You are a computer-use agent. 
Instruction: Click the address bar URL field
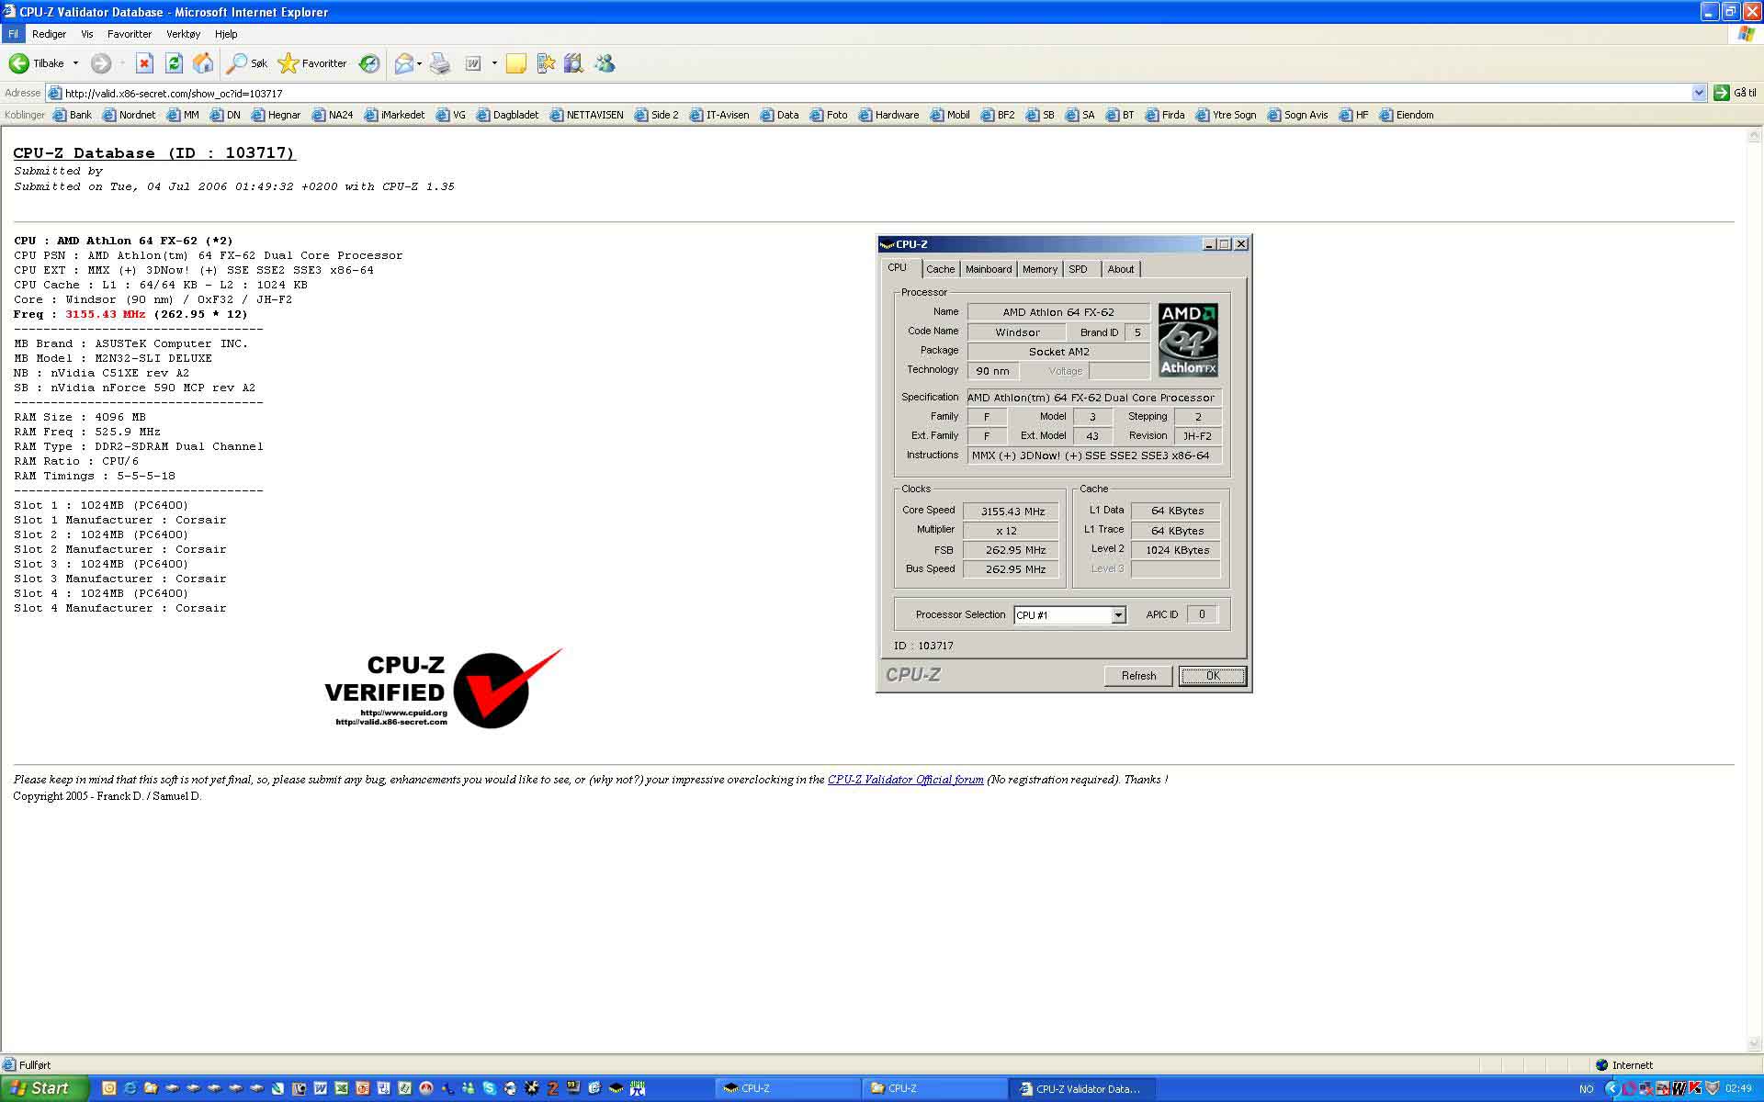868,93
